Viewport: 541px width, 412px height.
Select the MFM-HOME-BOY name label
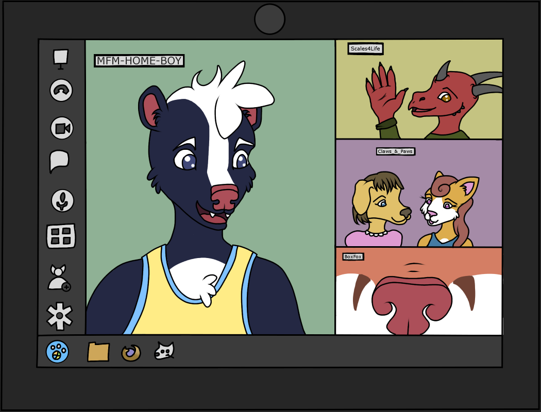click(x=139, y=61)
